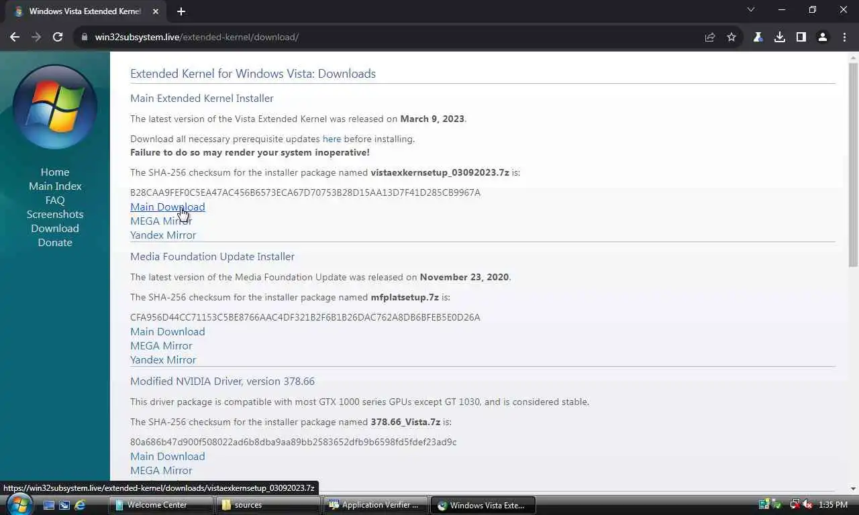
Task: Open Home in the sidebar
Action: 55,172
